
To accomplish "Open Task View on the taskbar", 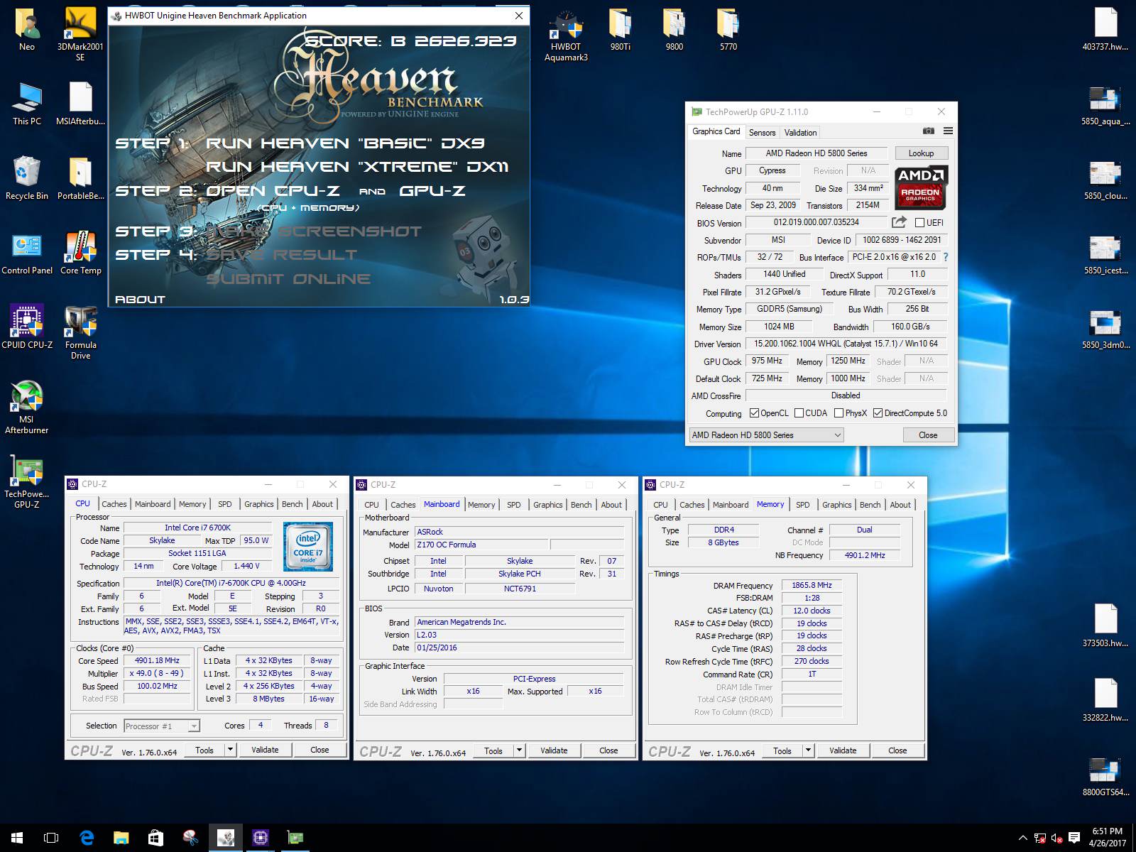I will pyautogui.click(x=51, y=838).
